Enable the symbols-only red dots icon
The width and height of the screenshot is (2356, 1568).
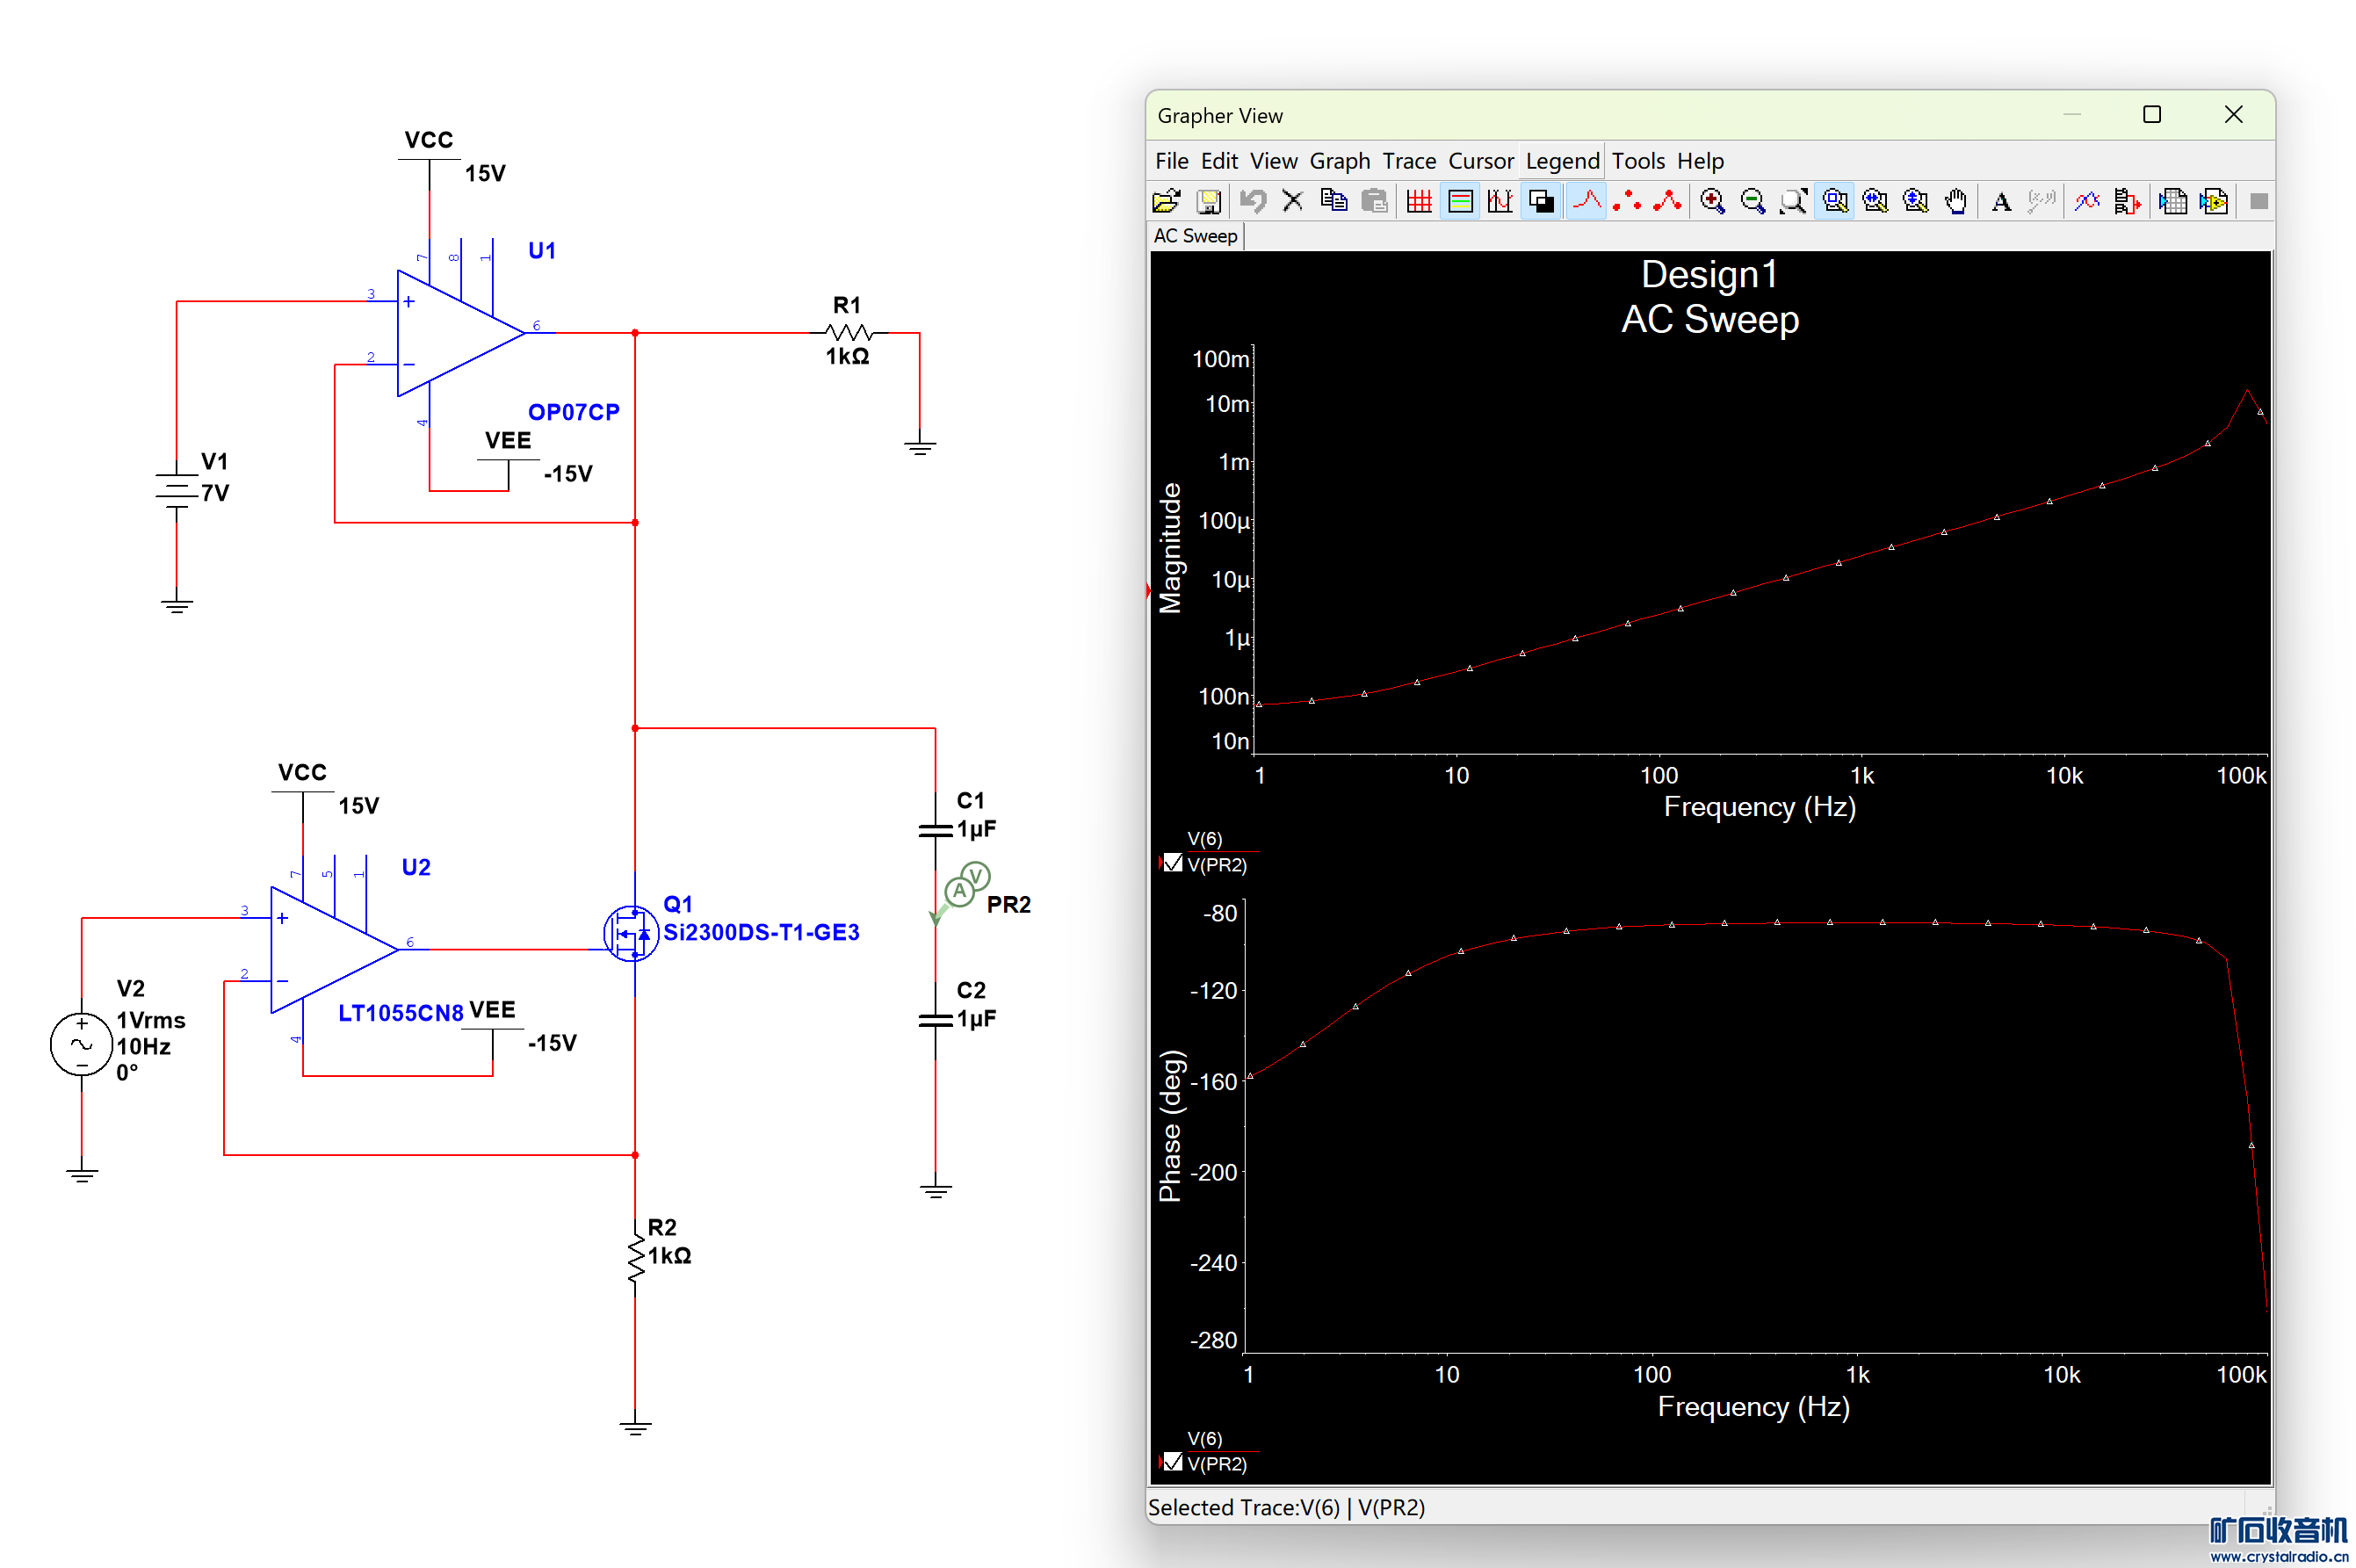point(1626,202)
